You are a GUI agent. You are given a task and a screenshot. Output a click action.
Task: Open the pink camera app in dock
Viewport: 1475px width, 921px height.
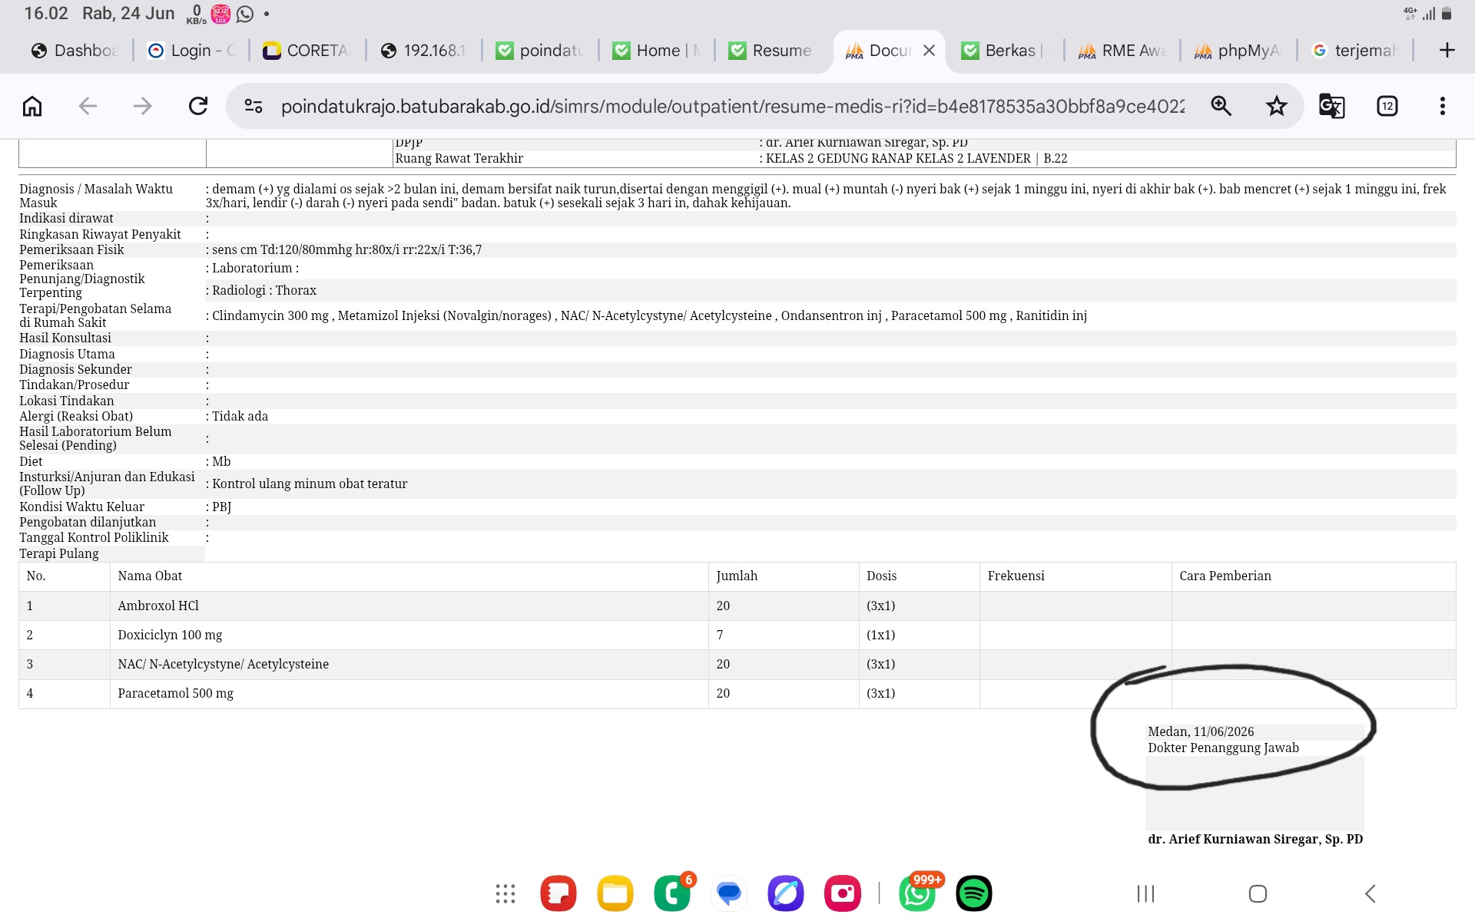843,893
